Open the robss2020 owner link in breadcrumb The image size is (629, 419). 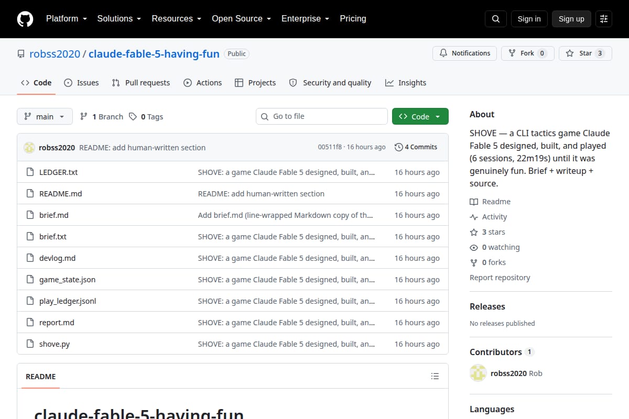click(55, 54)
